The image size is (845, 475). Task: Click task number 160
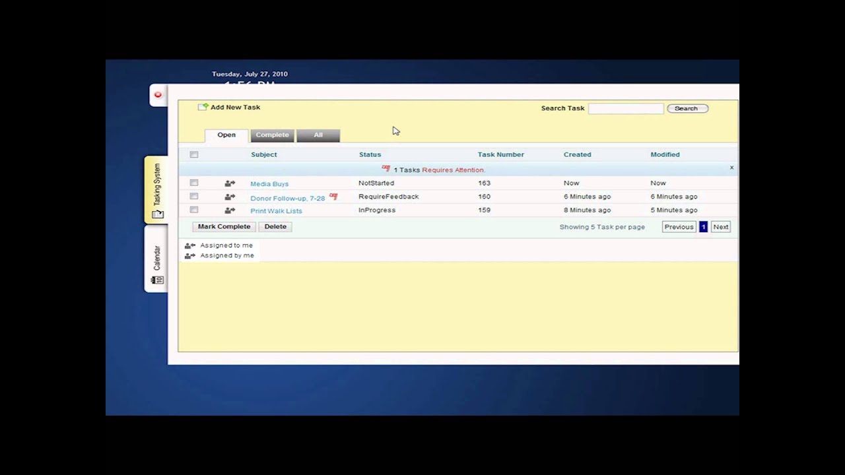click(484, 197)
